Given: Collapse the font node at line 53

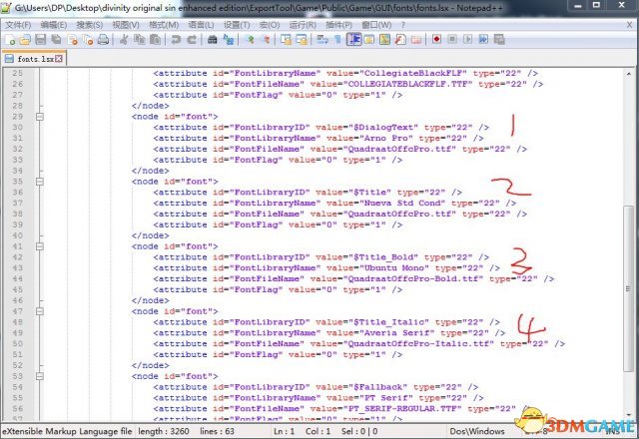Looking at the screenshot, I should point(40,376).
